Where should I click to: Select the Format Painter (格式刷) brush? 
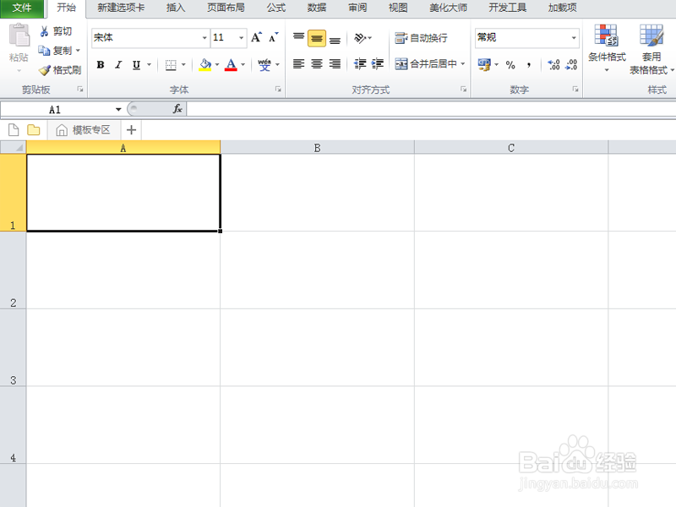click(59, 70)
